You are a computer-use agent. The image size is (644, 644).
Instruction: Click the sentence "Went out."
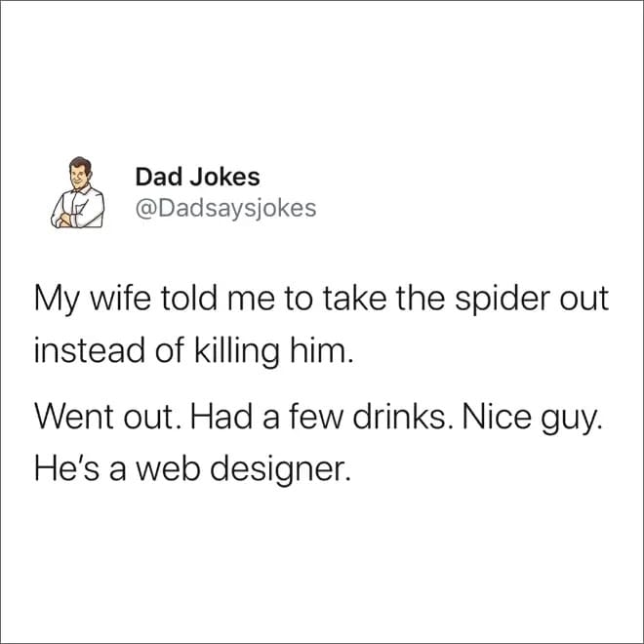108,417
